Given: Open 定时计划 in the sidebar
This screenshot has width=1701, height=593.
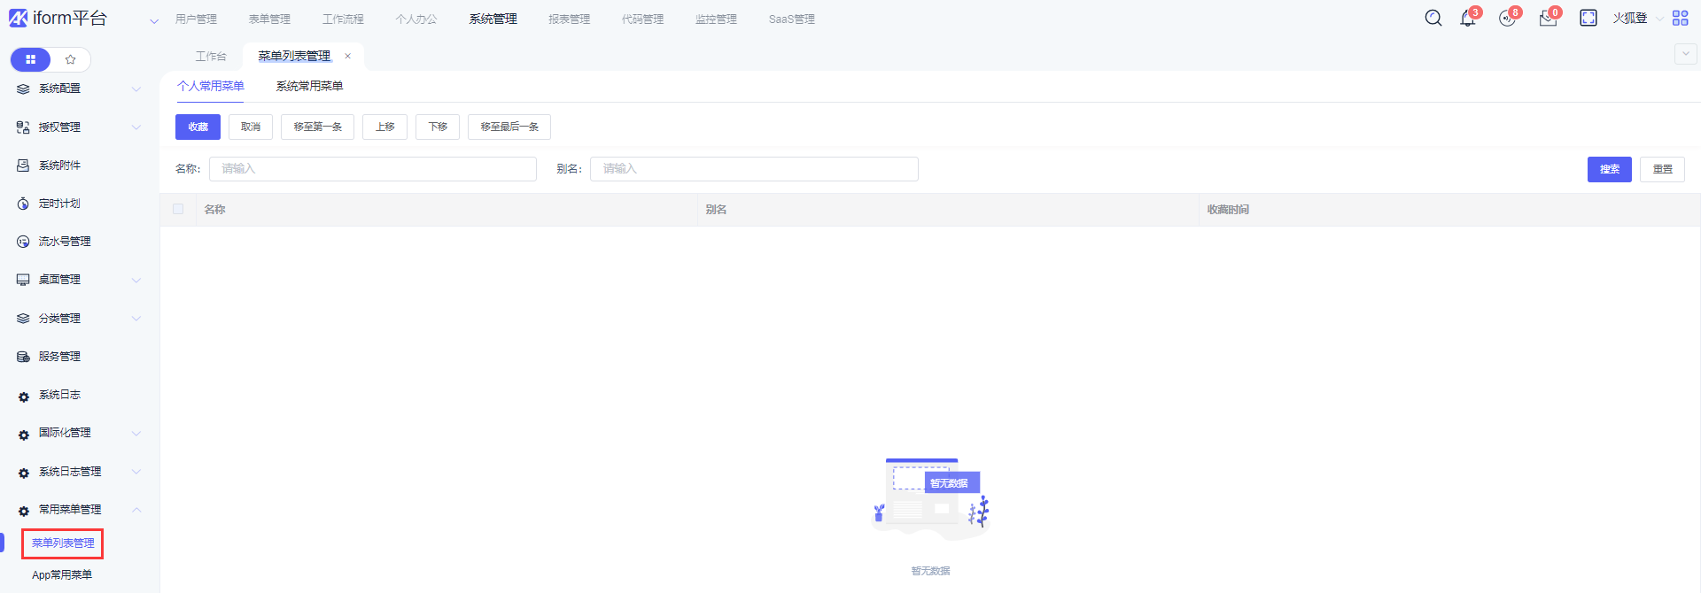Looking at the screenshot, I should coord(59,204).
